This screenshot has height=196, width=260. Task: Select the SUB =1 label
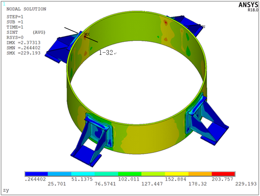tap(15, 22)
